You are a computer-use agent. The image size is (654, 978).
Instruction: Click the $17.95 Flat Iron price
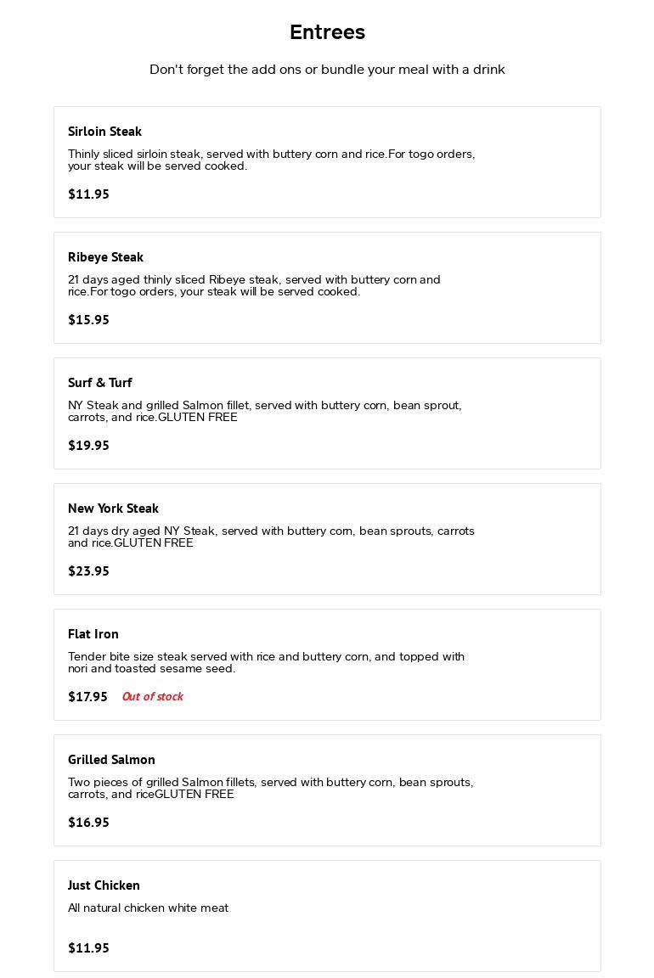pyautogui.click(x=87, y=697)
